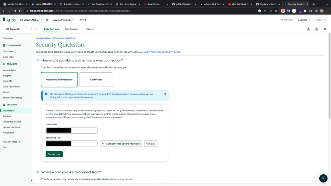
Task: Open All Clusters link
Action: 286,20
